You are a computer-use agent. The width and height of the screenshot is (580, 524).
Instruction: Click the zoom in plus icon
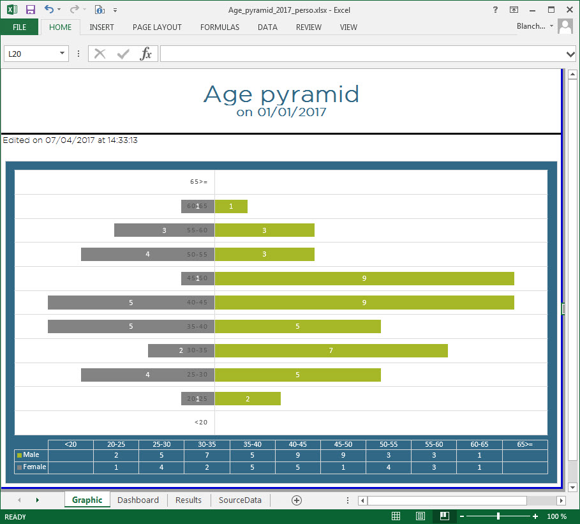pos(535,516)
